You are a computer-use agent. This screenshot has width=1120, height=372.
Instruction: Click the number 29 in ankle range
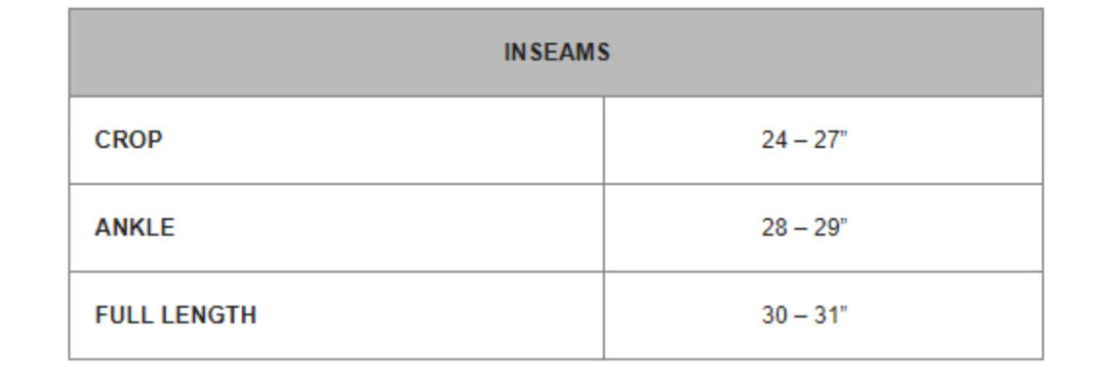tap(825, 228)
